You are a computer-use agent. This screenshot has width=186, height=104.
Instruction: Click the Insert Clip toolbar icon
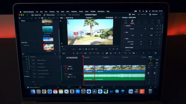click(x=90, y=53)
